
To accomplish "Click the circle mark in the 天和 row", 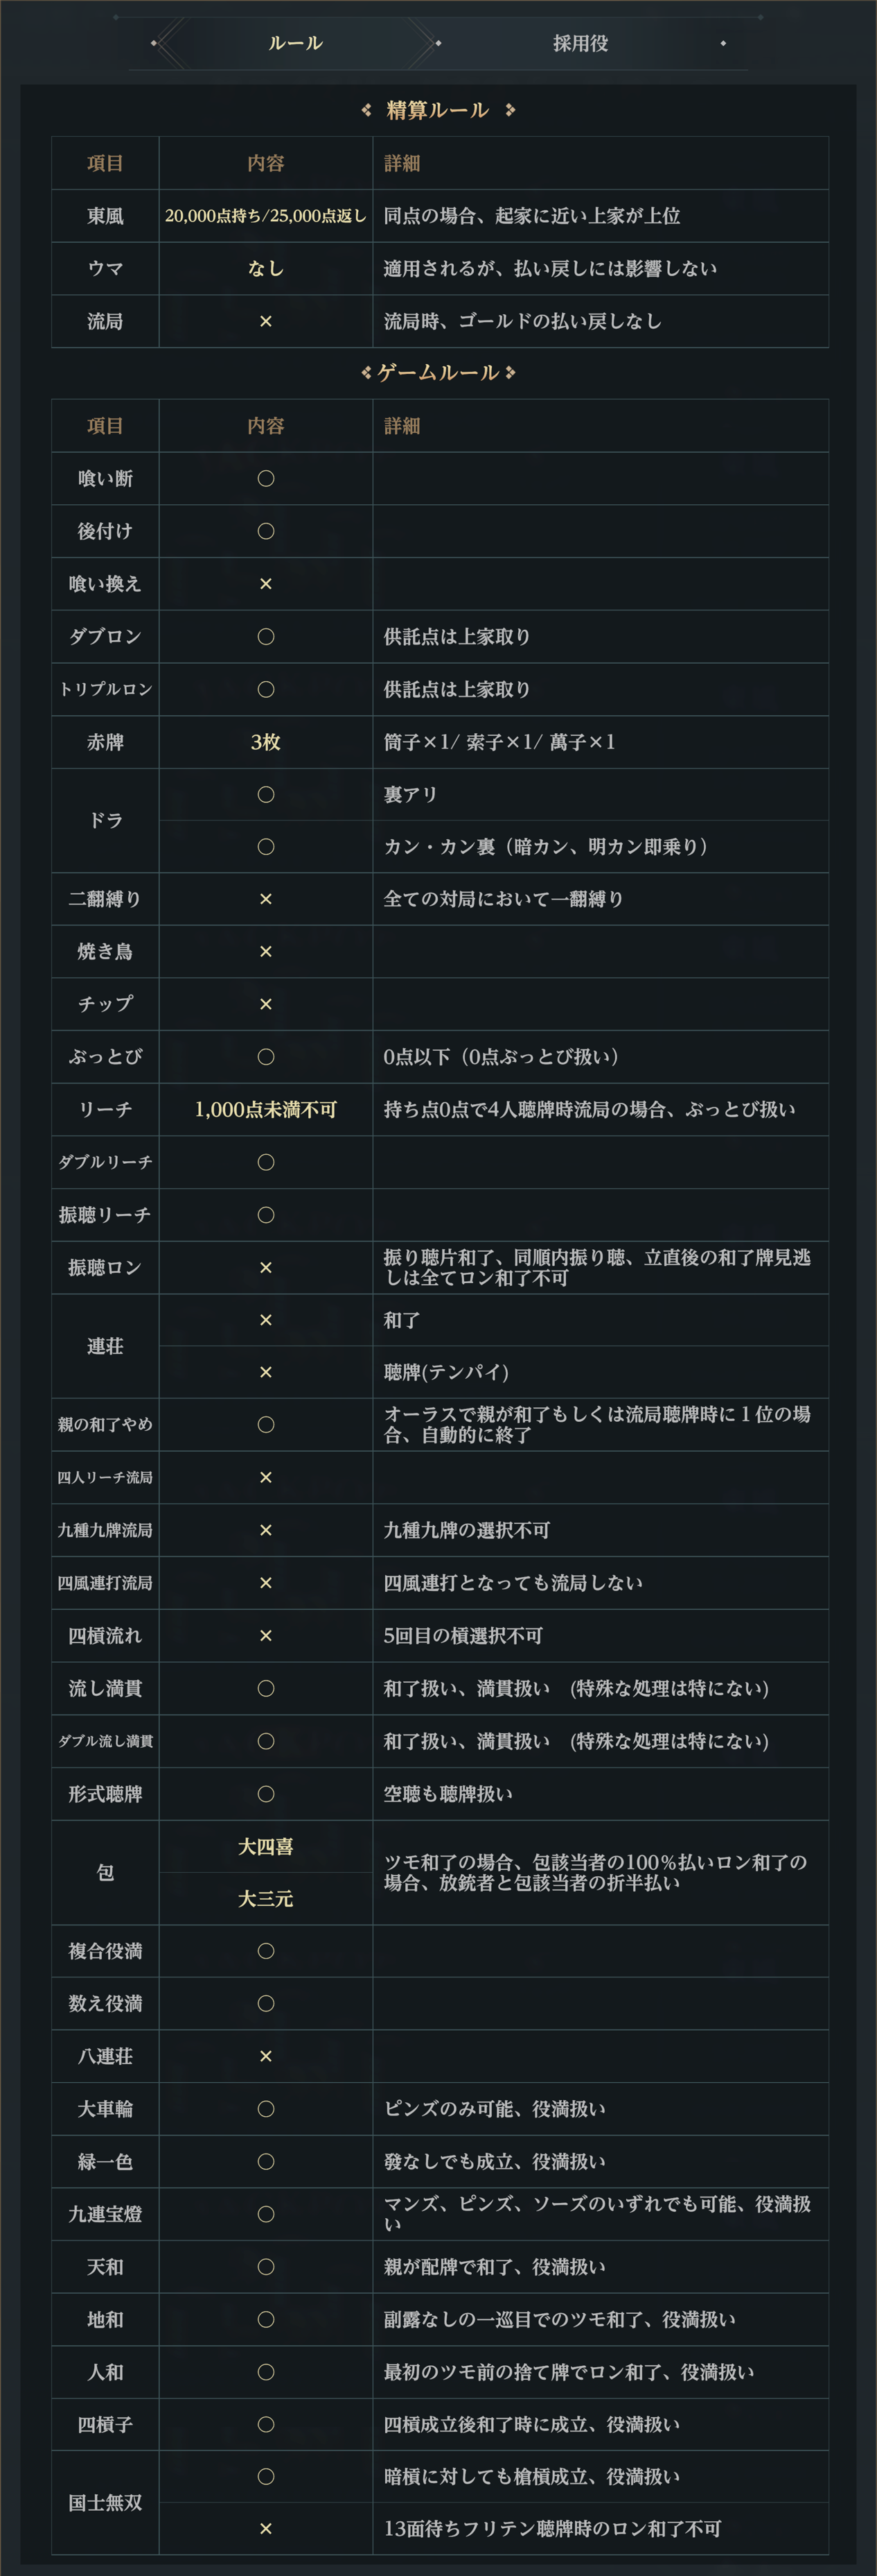I will [x=266, y=2267].
